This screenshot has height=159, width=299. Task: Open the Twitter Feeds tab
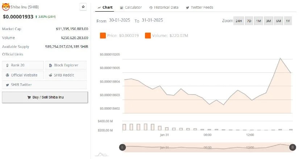pyautogui.click(x=199, y=7)
